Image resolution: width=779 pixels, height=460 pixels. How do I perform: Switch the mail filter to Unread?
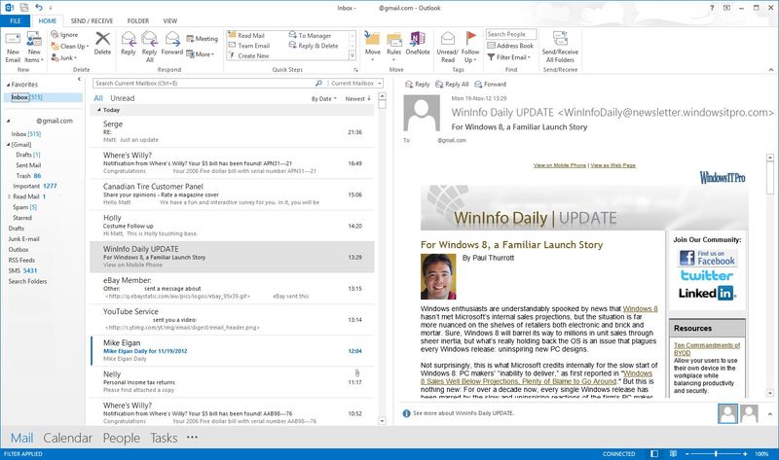123,98
